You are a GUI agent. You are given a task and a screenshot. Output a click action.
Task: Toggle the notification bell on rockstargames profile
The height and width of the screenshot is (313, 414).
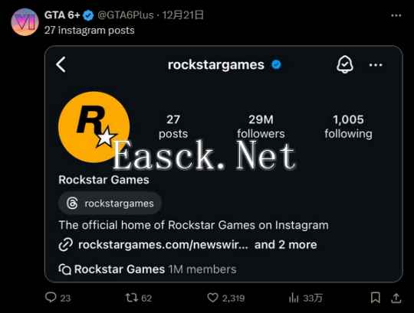point(344,64)
